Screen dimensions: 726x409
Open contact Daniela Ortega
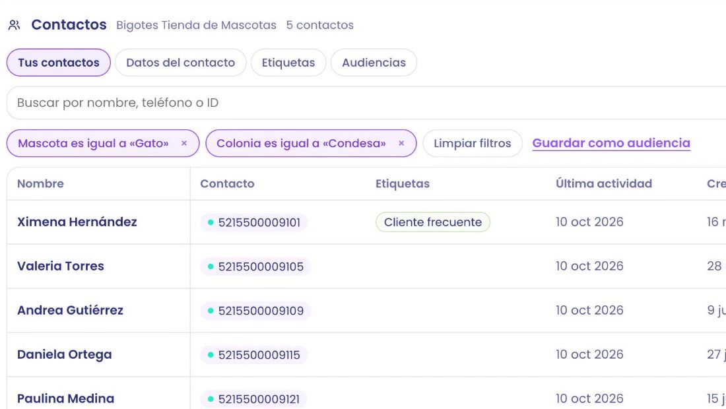65,354
